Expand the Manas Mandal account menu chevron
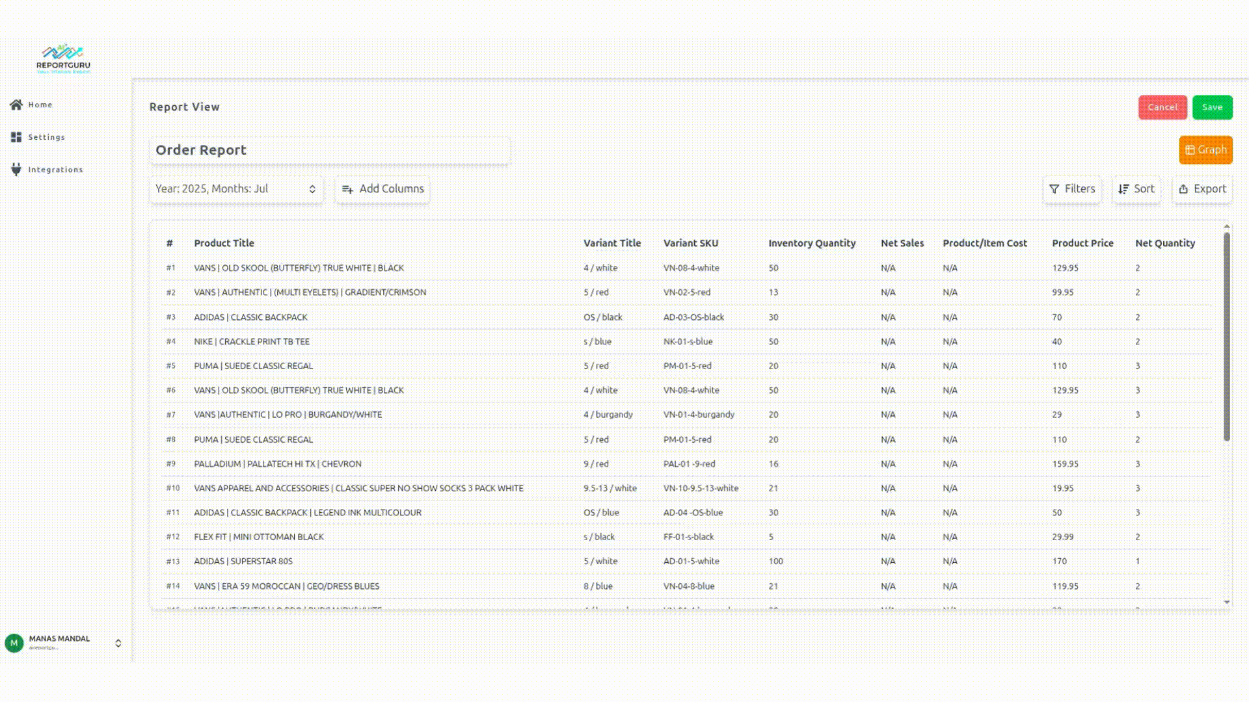Viewport: 1249px width, 702px height. (118, 643)
